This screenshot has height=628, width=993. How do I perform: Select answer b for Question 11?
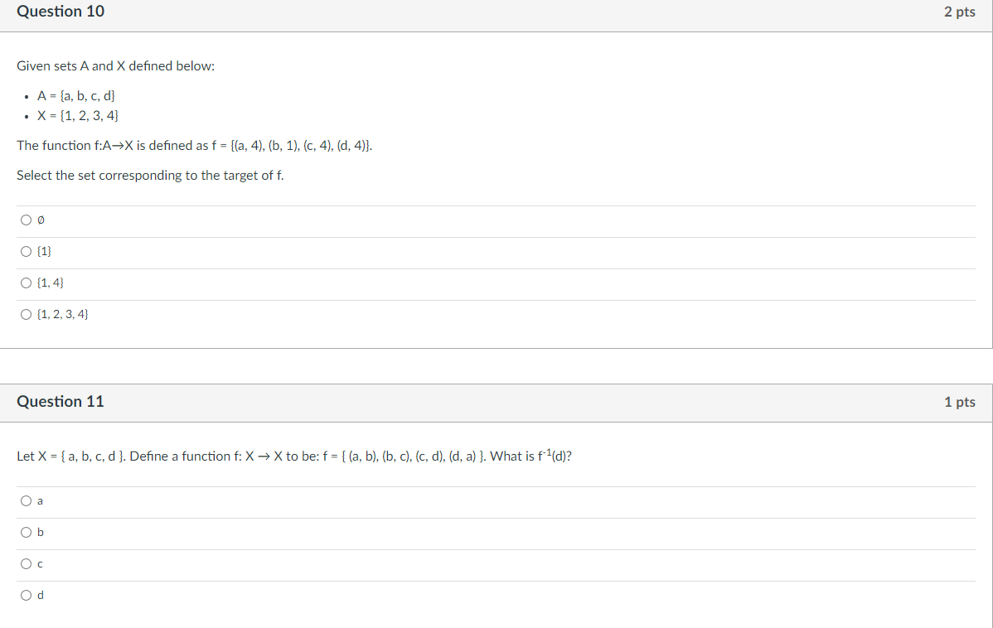point(26,532)
